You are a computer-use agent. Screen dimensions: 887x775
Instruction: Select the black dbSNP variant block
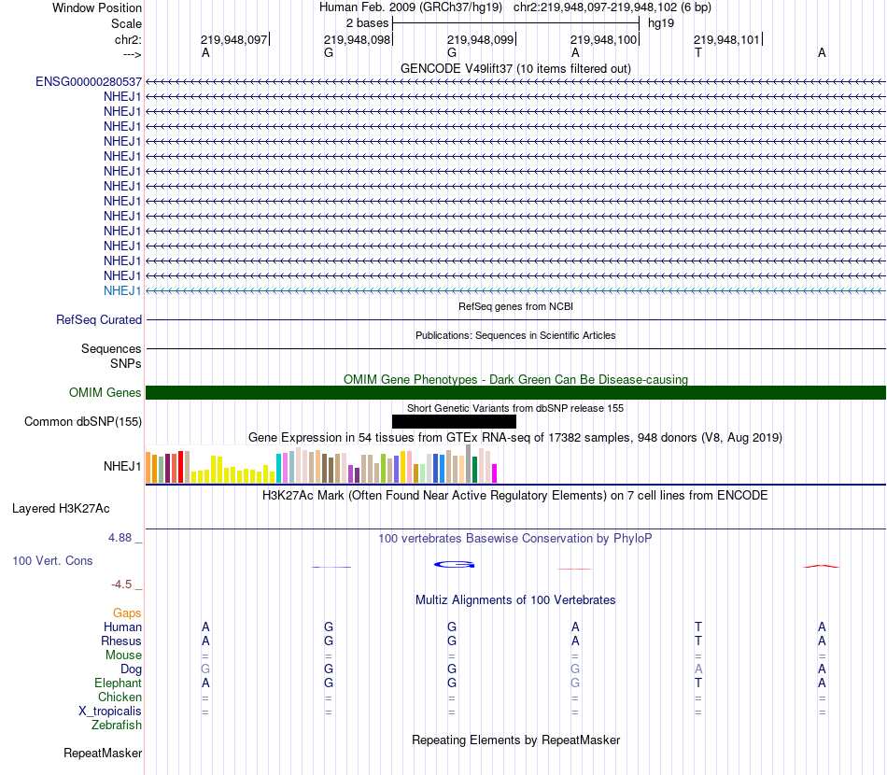coord(454,421)
